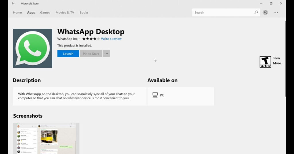Go back using the arrow icon

click(x=13, y=3)
